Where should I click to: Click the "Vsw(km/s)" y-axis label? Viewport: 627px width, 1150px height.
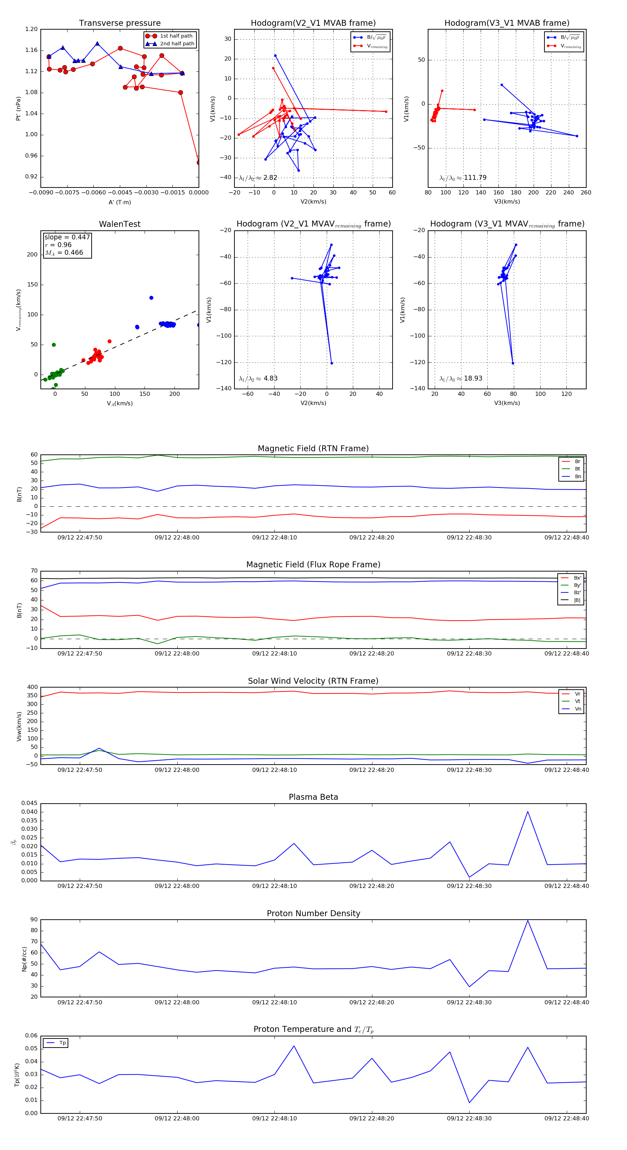click(19, 726)
